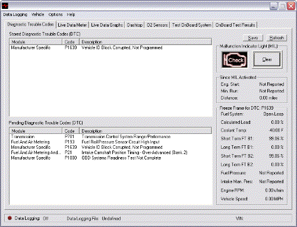Select pending code P1000
Screen dimensions: 297x227
point(71,158)
